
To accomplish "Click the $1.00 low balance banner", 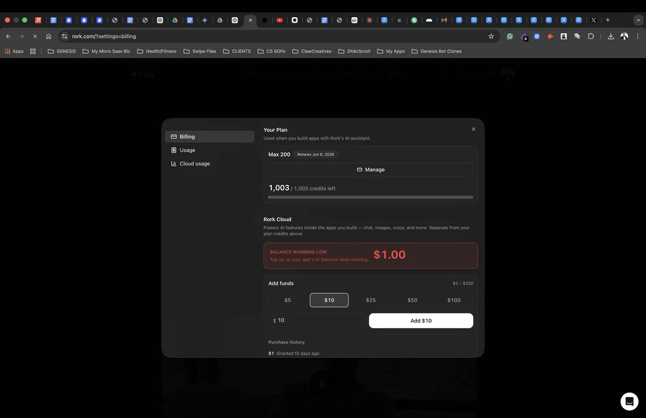I will (x=371, y=255).
